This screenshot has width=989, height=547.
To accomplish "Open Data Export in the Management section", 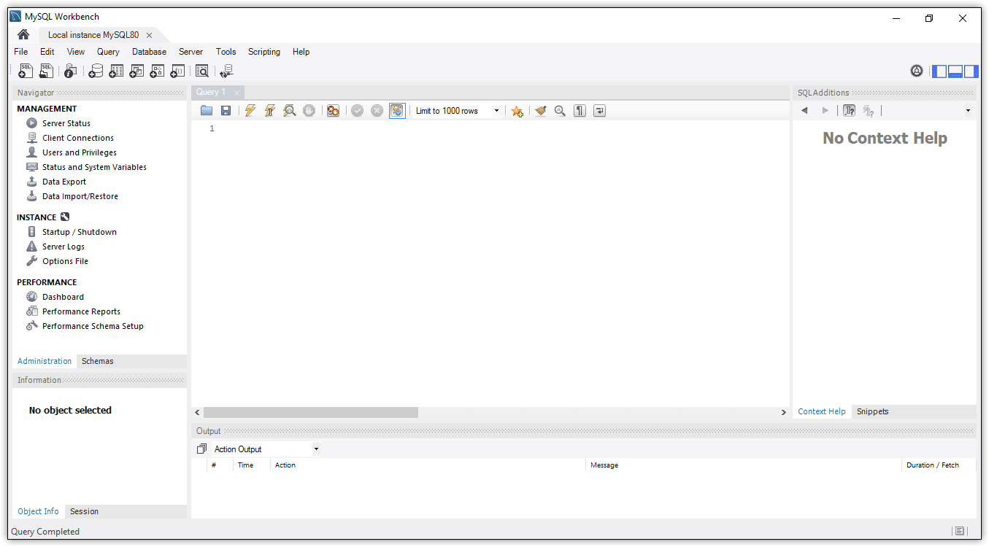I will click(64, 182).
